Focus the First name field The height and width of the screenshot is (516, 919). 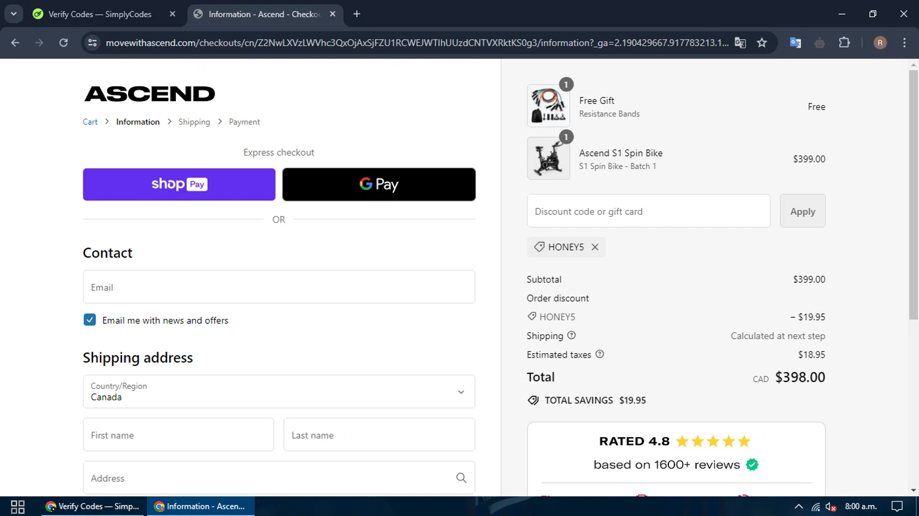pos(178,435)
